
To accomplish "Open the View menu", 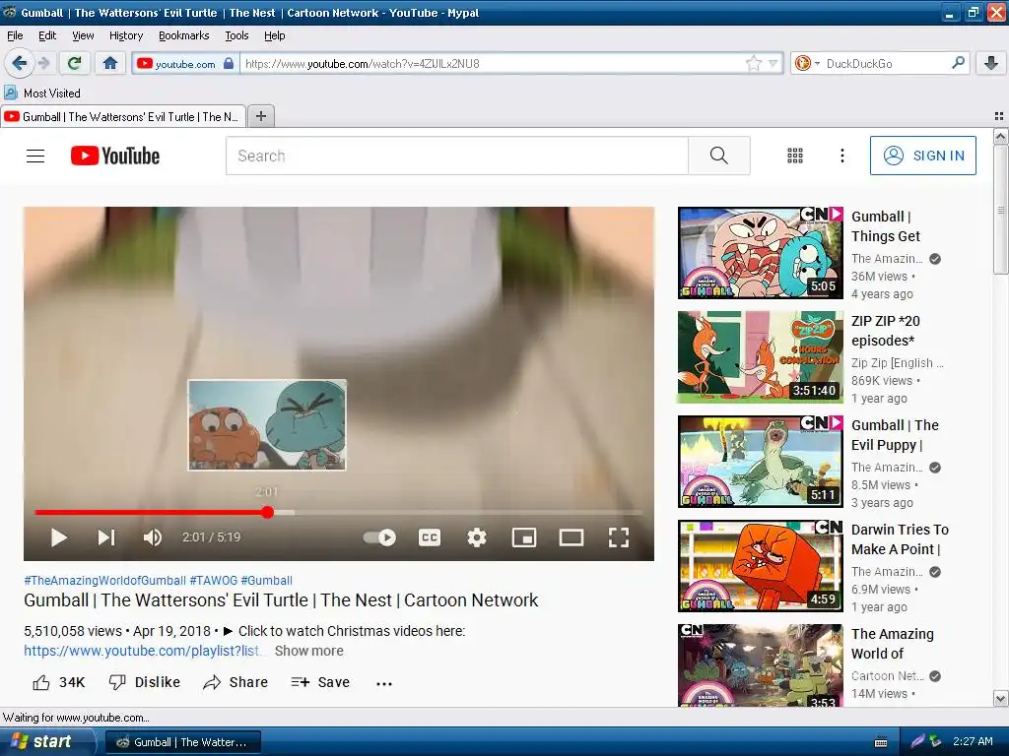I will point(83,35).
